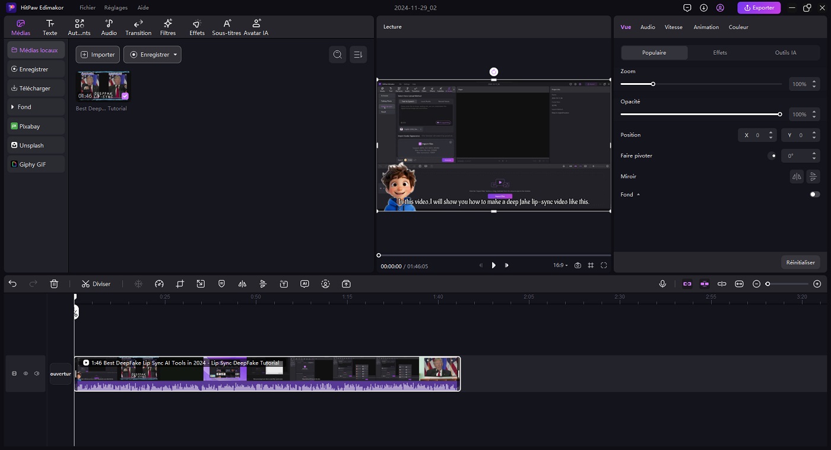
Task: Click the Opacité slider track
Action: pyautogui.click(x=700, y=114)
